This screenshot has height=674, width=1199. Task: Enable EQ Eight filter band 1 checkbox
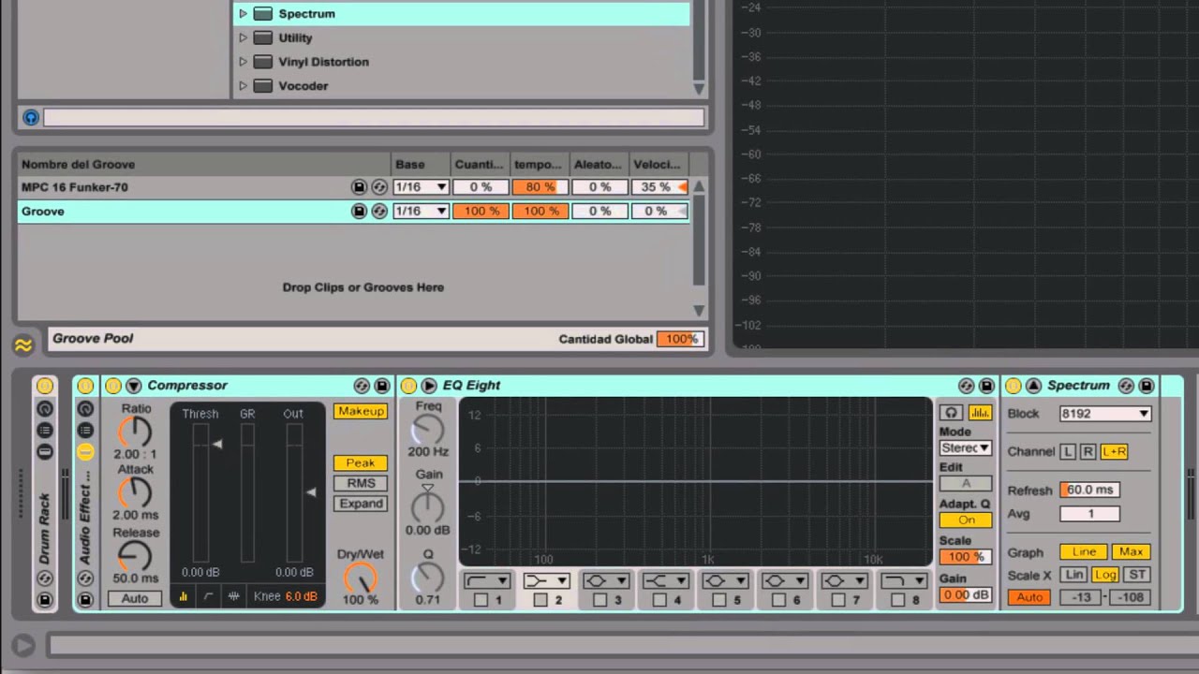[x=481, y=600]
